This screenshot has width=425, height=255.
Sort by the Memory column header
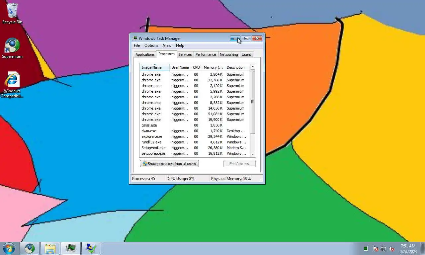(213, 67)
